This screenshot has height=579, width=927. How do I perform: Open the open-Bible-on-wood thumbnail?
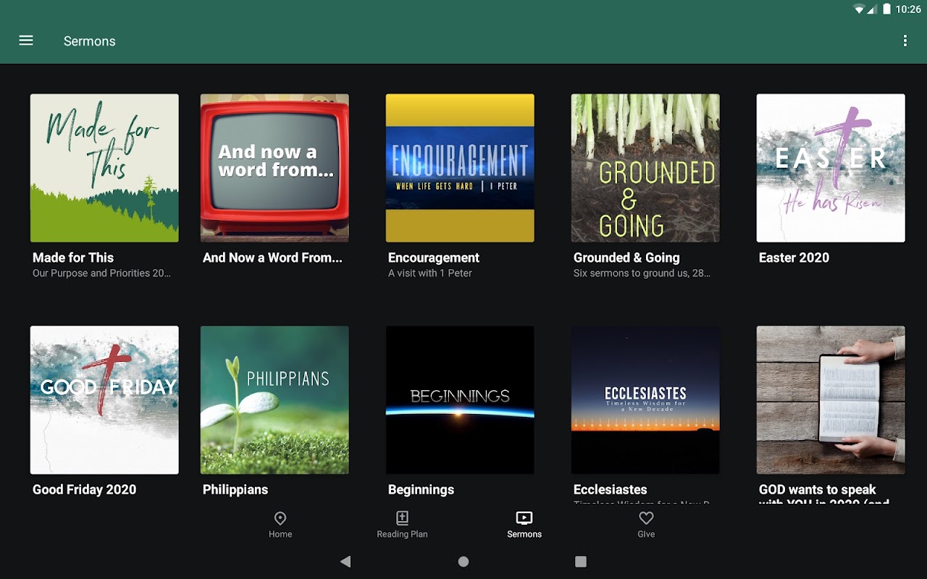point(831,400)
